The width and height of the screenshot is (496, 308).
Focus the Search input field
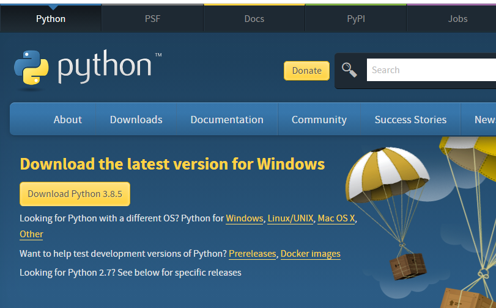[431, 70]
